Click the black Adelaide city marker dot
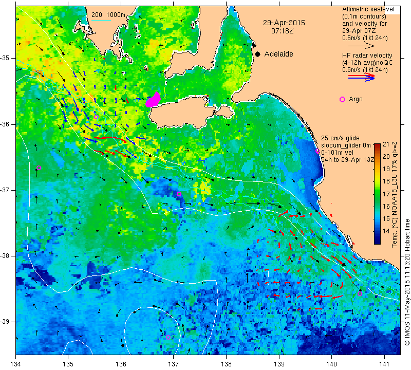The width and height of the screenshot is (411, 370). (x=258, y=54)
